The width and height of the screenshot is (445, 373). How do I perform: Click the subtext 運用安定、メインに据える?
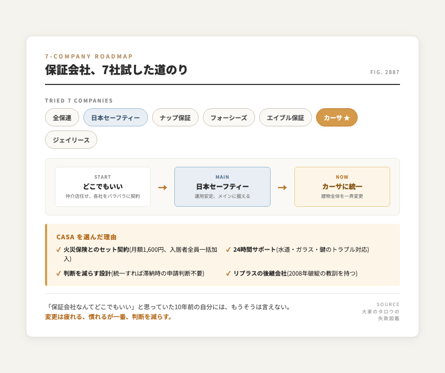pyautogui.click(x=222, y=196)
